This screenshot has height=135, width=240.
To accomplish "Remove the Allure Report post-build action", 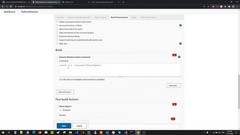I will tap(174, 104).
